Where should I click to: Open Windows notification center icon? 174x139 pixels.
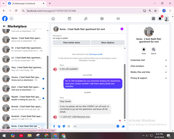point(169,136)
